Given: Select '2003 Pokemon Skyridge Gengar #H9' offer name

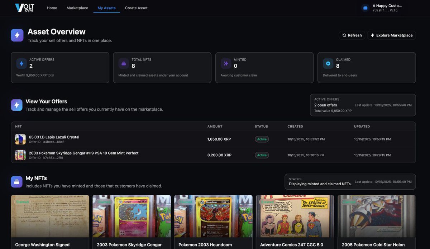Looking at the screenshot, I should coord(84,153).
